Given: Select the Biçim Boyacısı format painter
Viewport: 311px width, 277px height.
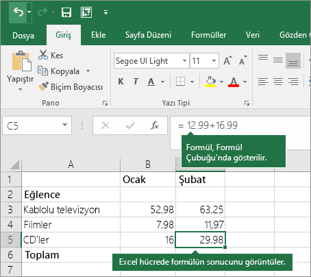Looking at the screenshot, I should click(x=71, y=87).
